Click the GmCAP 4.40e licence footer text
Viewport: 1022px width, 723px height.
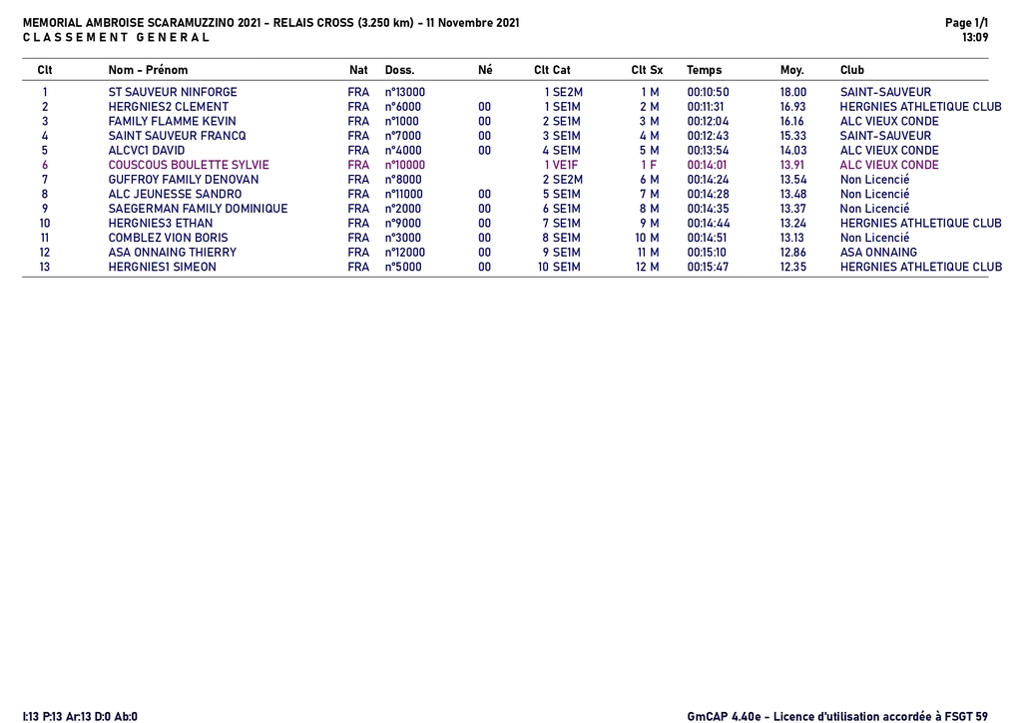point(837,716)
